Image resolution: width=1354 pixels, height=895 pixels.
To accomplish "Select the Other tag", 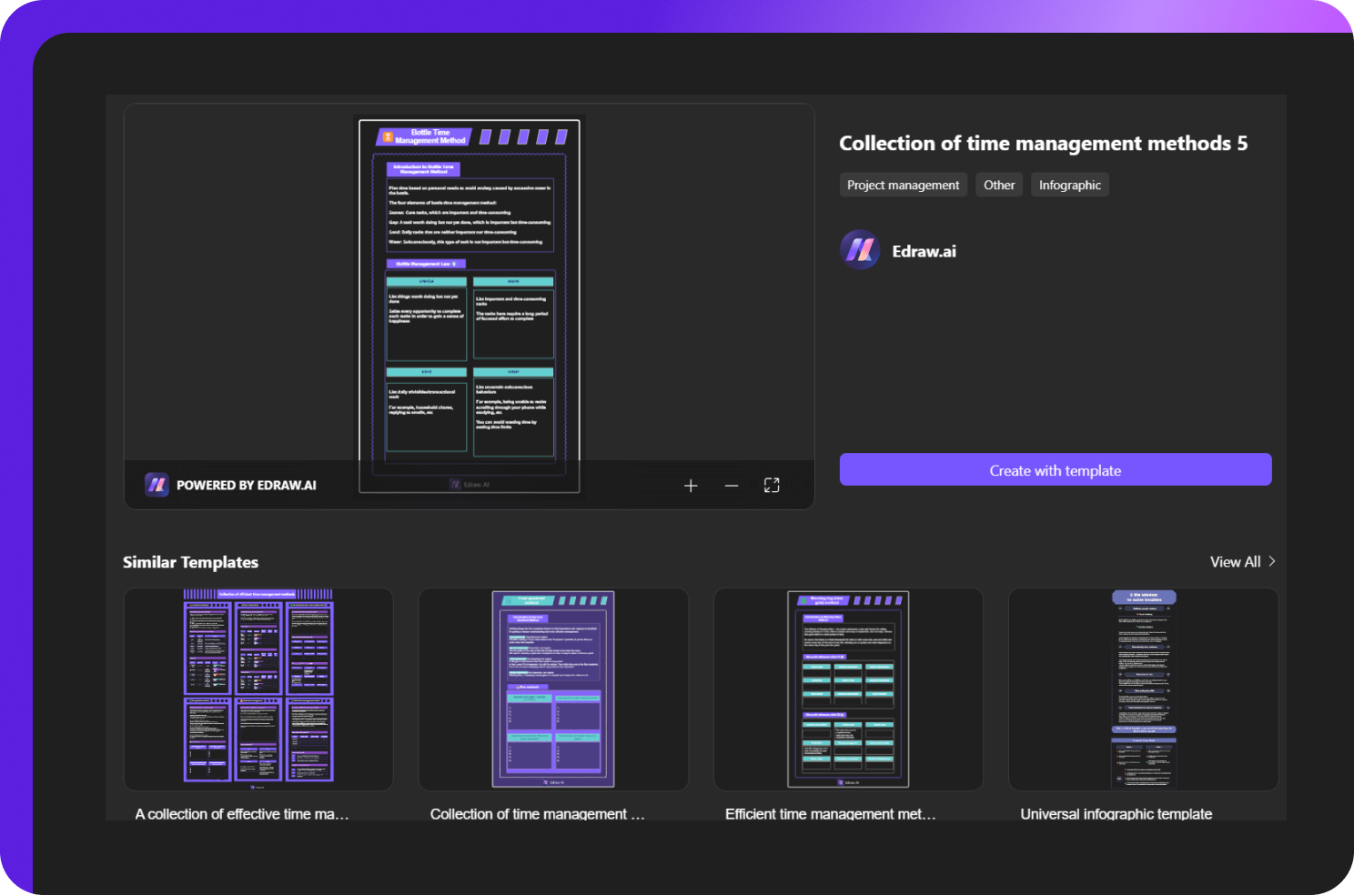I will pyautogui.click(x=999, y=185).
